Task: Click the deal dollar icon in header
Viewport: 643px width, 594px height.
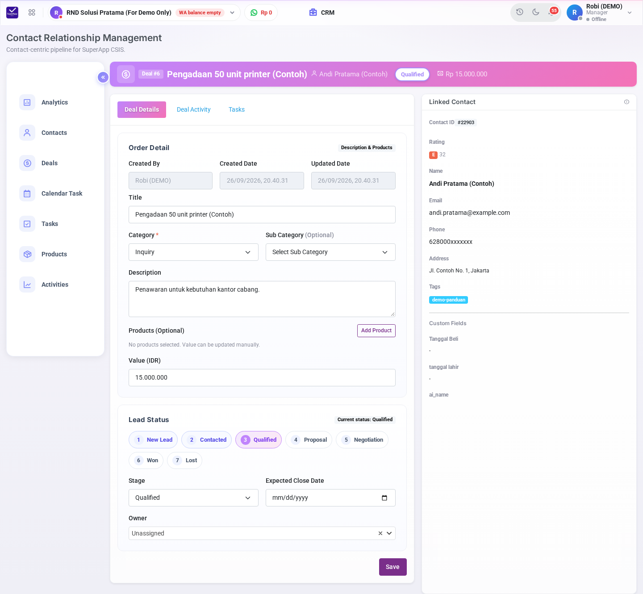Action: (126, 74)
